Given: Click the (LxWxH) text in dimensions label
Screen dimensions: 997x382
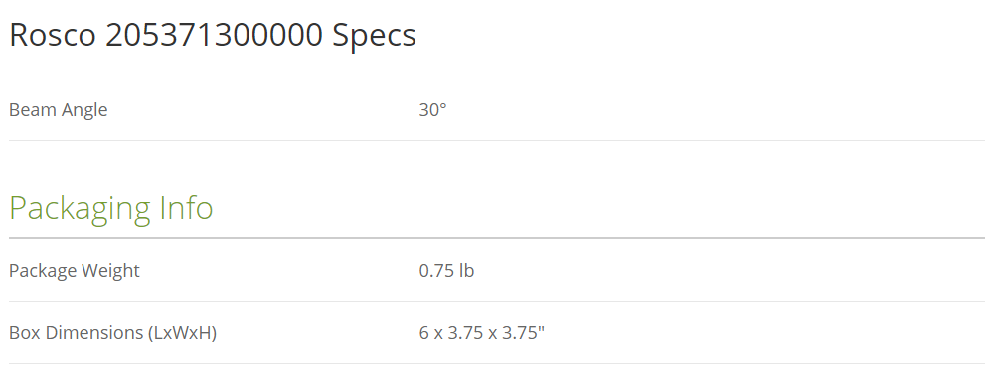Looking at the screenshot, I should point(182,332).
